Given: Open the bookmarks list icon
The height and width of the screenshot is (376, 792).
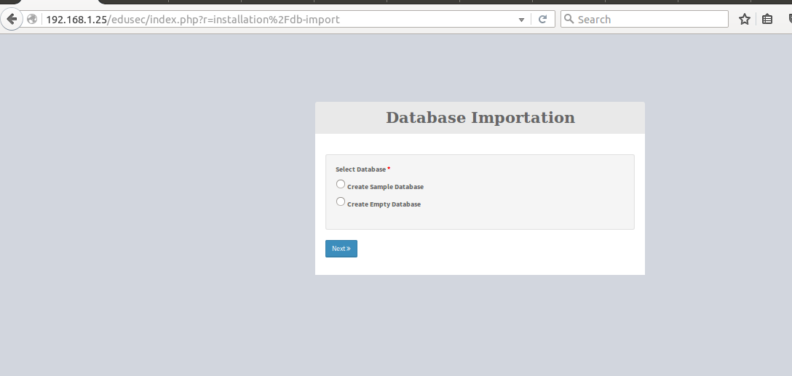Looking at the screenshot, I should coord(767,19).
